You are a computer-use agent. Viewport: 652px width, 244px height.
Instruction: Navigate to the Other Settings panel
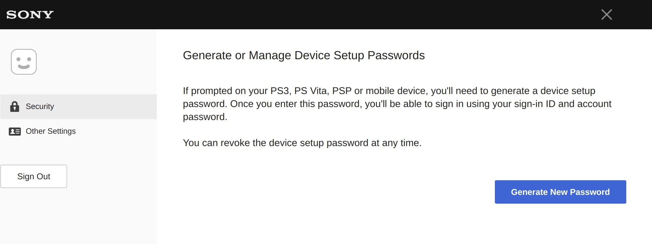pos(51,131)
